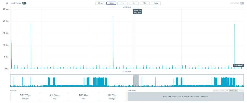Viewport: 247px width, 103px height.
Task: Click the 0.8104 mA value marker
Action: tap(239, 65)
